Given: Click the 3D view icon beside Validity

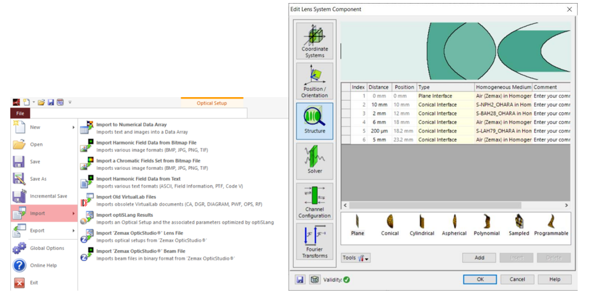Looking at the screenshot, I should (x=315, y=280).
